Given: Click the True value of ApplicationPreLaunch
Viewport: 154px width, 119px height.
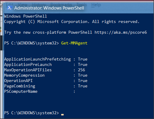Looking at the screenshot, I should point(83,65).
